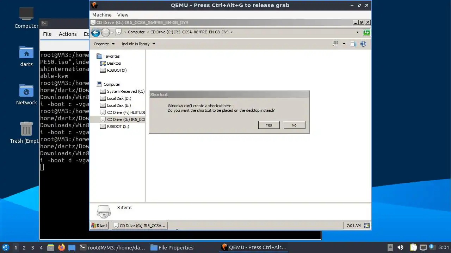Open the QEMU Machine menu
This screenshot has width=451, height=253.
[102, 15]
